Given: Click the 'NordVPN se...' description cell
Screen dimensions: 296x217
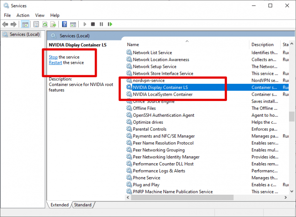Looking at the screenshot, I should click(x=265, y=80).
